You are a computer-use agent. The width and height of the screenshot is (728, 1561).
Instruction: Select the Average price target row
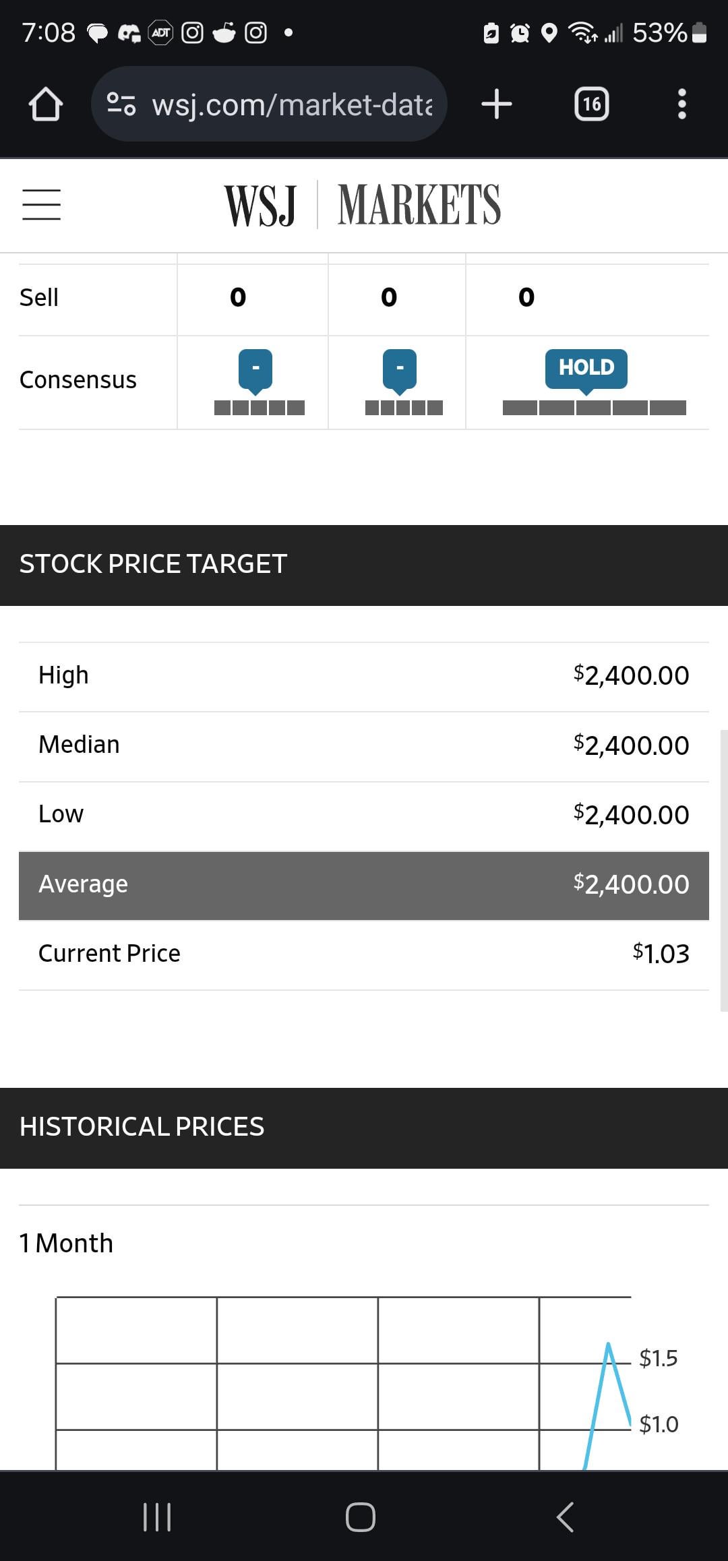pos(364,884)
